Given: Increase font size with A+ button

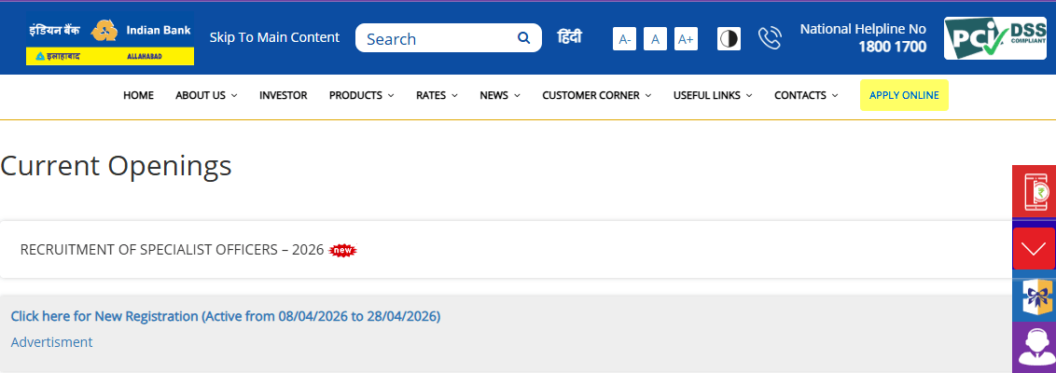Looking at the screenshot, I should (x=686, y=39).
